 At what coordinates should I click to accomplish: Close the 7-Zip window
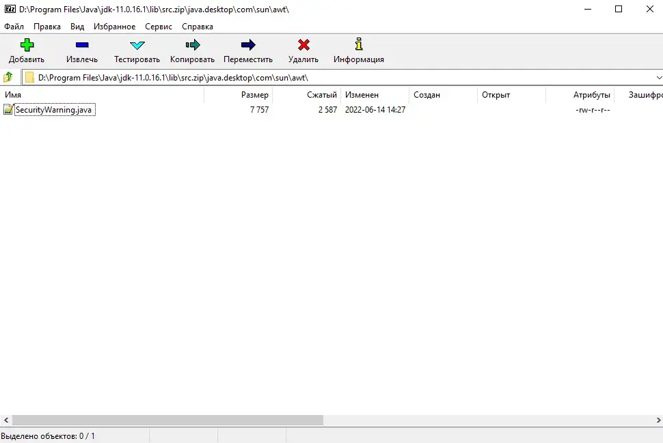pyautogui.click(x=650, y=9)
